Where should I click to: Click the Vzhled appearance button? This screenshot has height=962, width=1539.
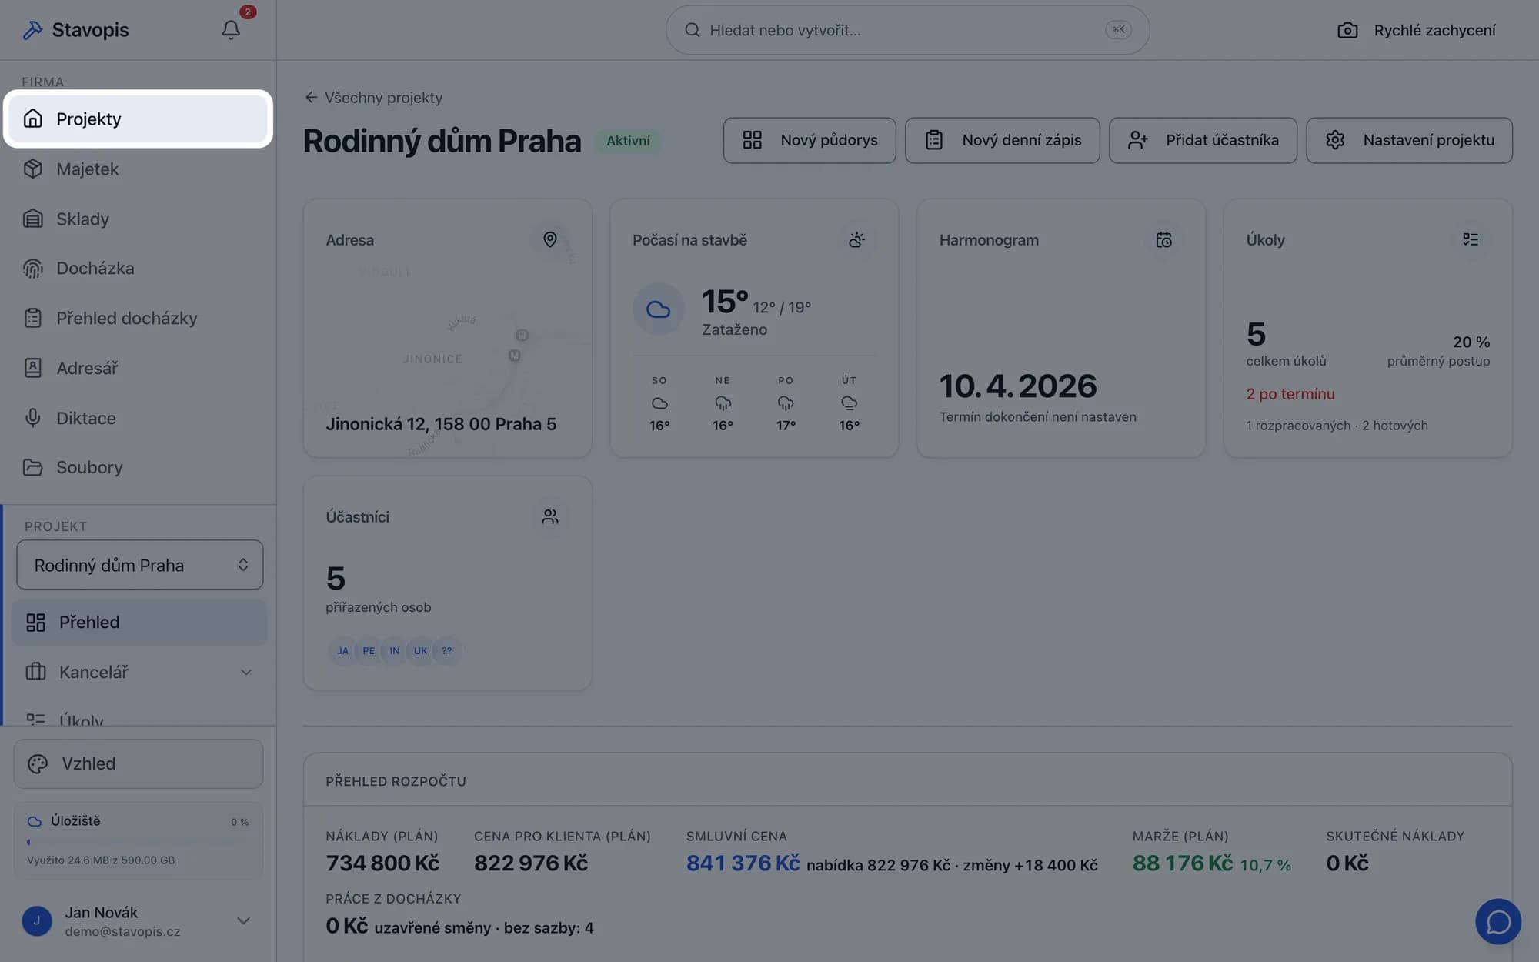pyautogui.click(x=139, y=763)
